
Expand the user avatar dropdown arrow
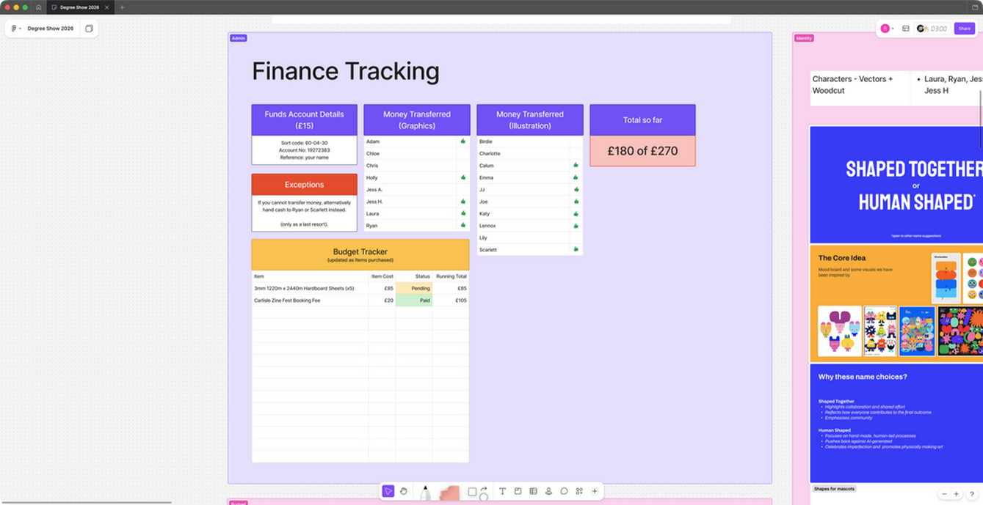pos(893,29)
